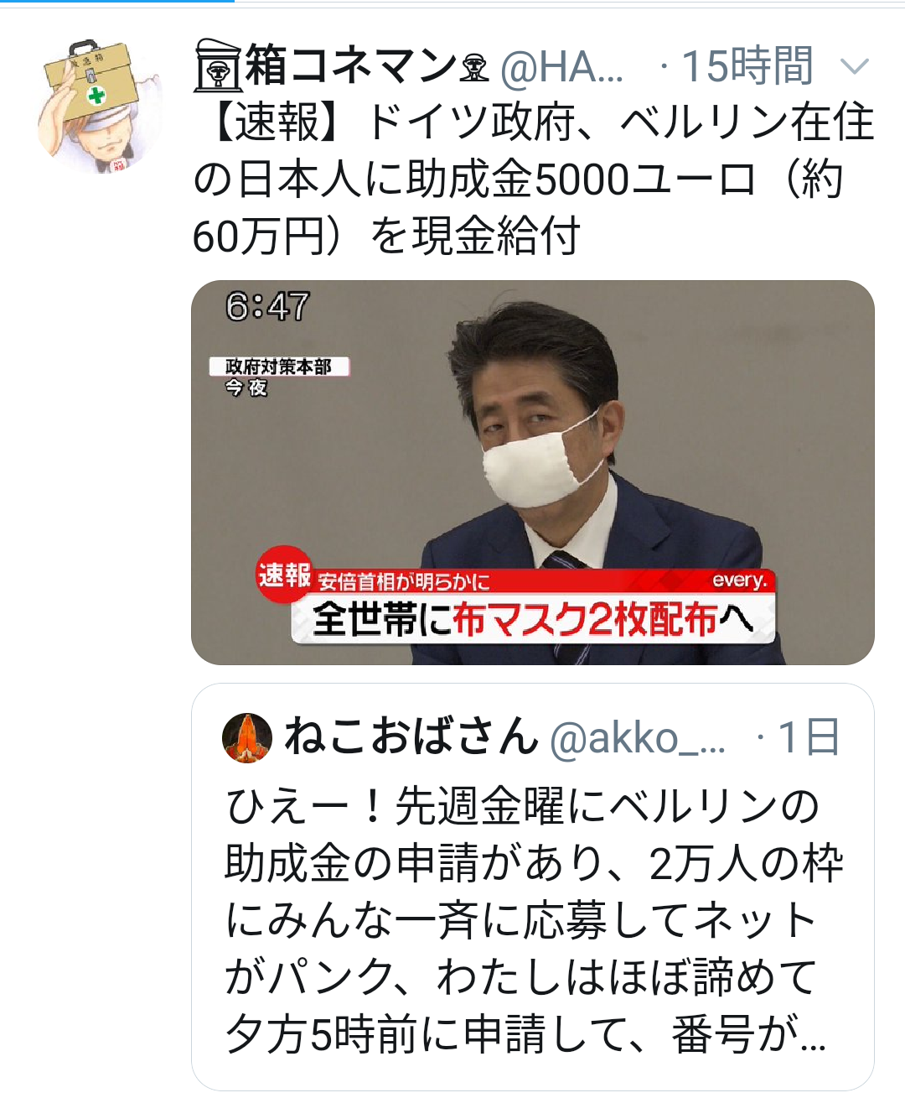Tap the 6:47 clock overlay in the image
Viewport: 905px width, 1098px height.
point(267,306)
